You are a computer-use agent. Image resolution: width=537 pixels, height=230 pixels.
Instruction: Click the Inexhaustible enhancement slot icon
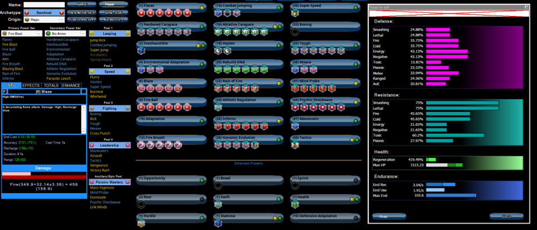click(x=141, y=51)
